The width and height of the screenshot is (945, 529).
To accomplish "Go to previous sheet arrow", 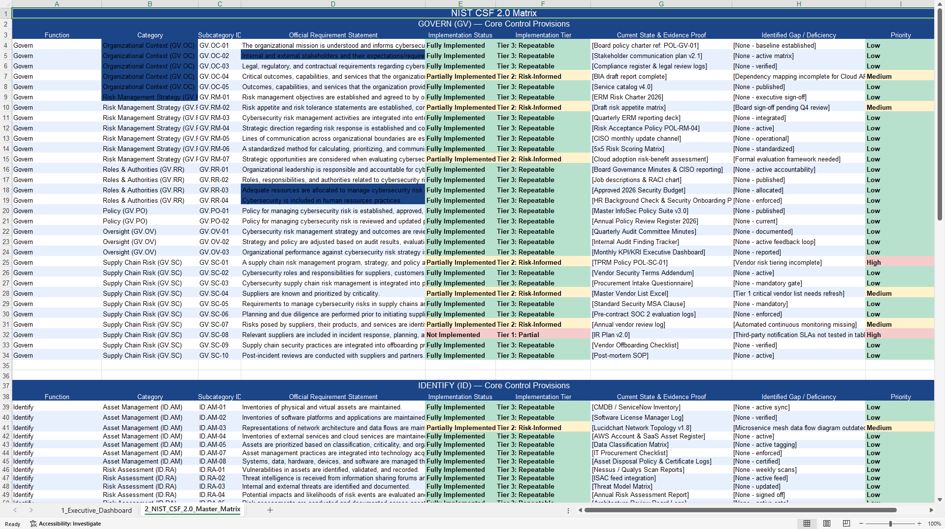I will 15,510.
